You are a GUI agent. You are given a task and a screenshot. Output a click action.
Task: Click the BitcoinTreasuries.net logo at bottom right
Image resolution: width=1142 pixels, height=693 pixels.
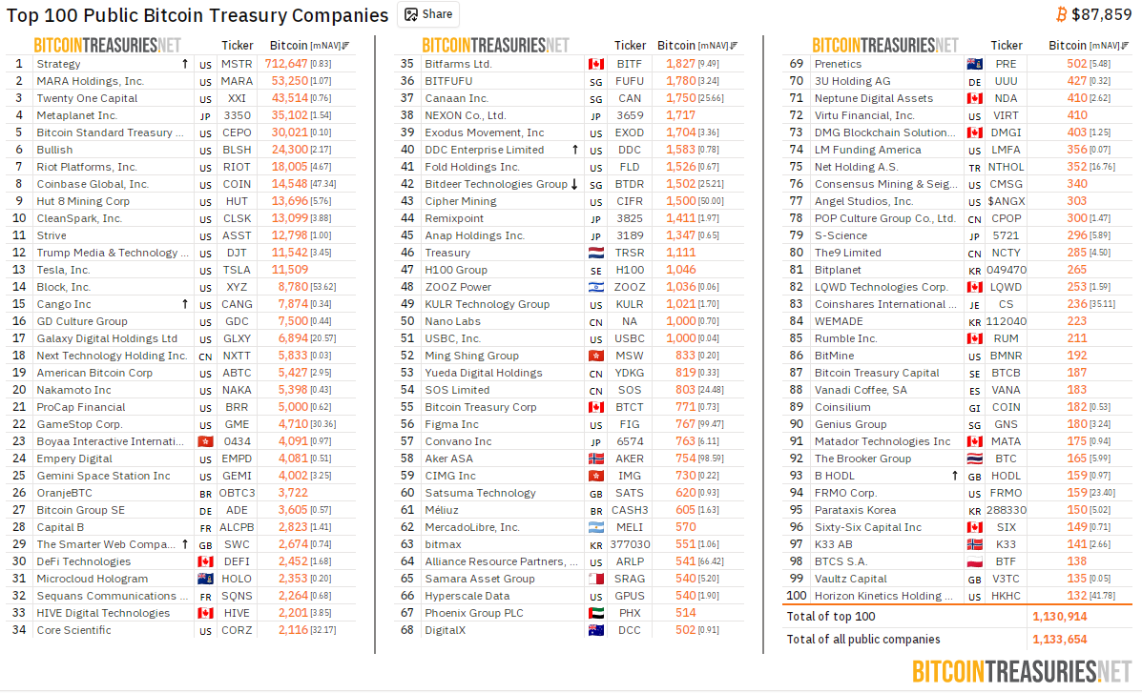(1022, 671)
